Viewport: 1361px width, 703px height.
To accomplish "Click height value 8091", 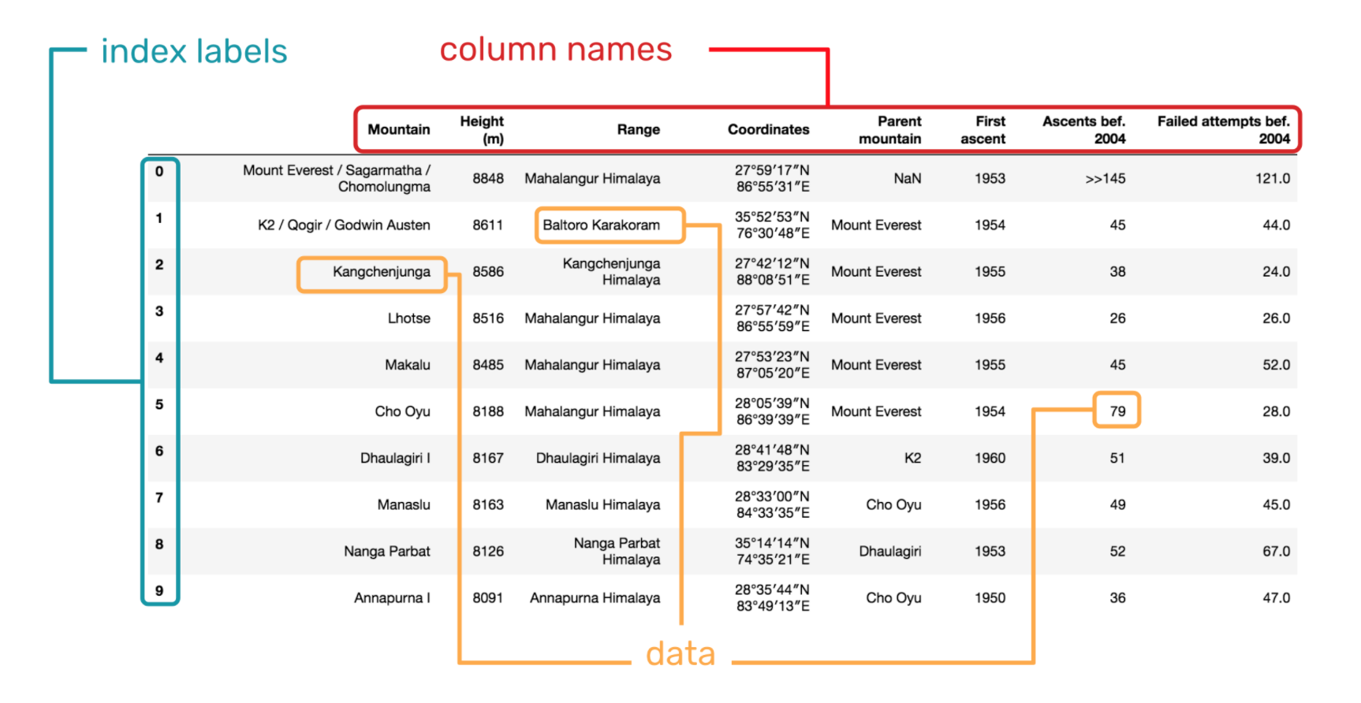I will [x=488, y=597].
